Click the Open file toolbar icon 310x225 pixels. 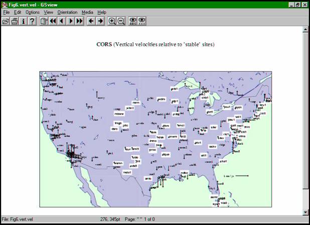pos(6,21)
